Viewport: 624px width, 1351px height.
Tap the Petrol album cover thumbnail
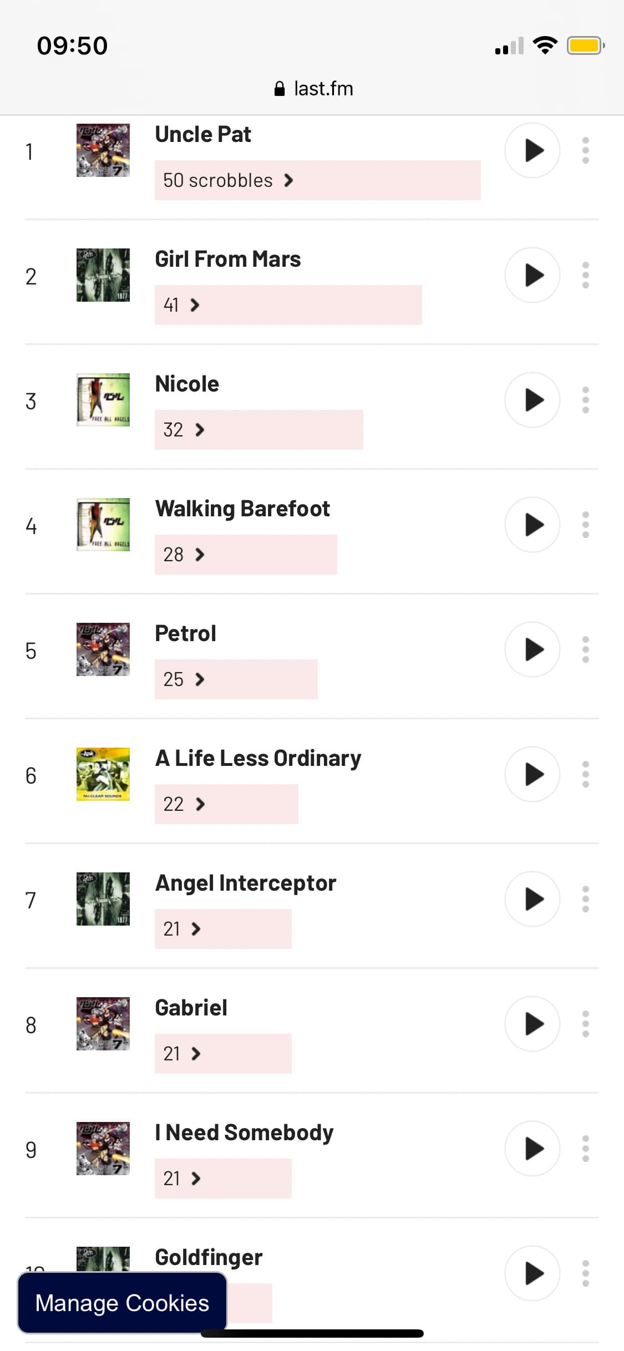[x=103, y=649]
